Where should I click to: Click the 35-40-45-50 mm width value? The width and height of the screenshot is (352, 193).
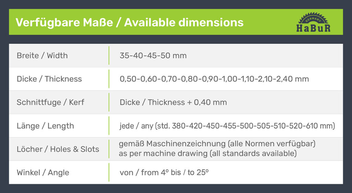point(153,56)
